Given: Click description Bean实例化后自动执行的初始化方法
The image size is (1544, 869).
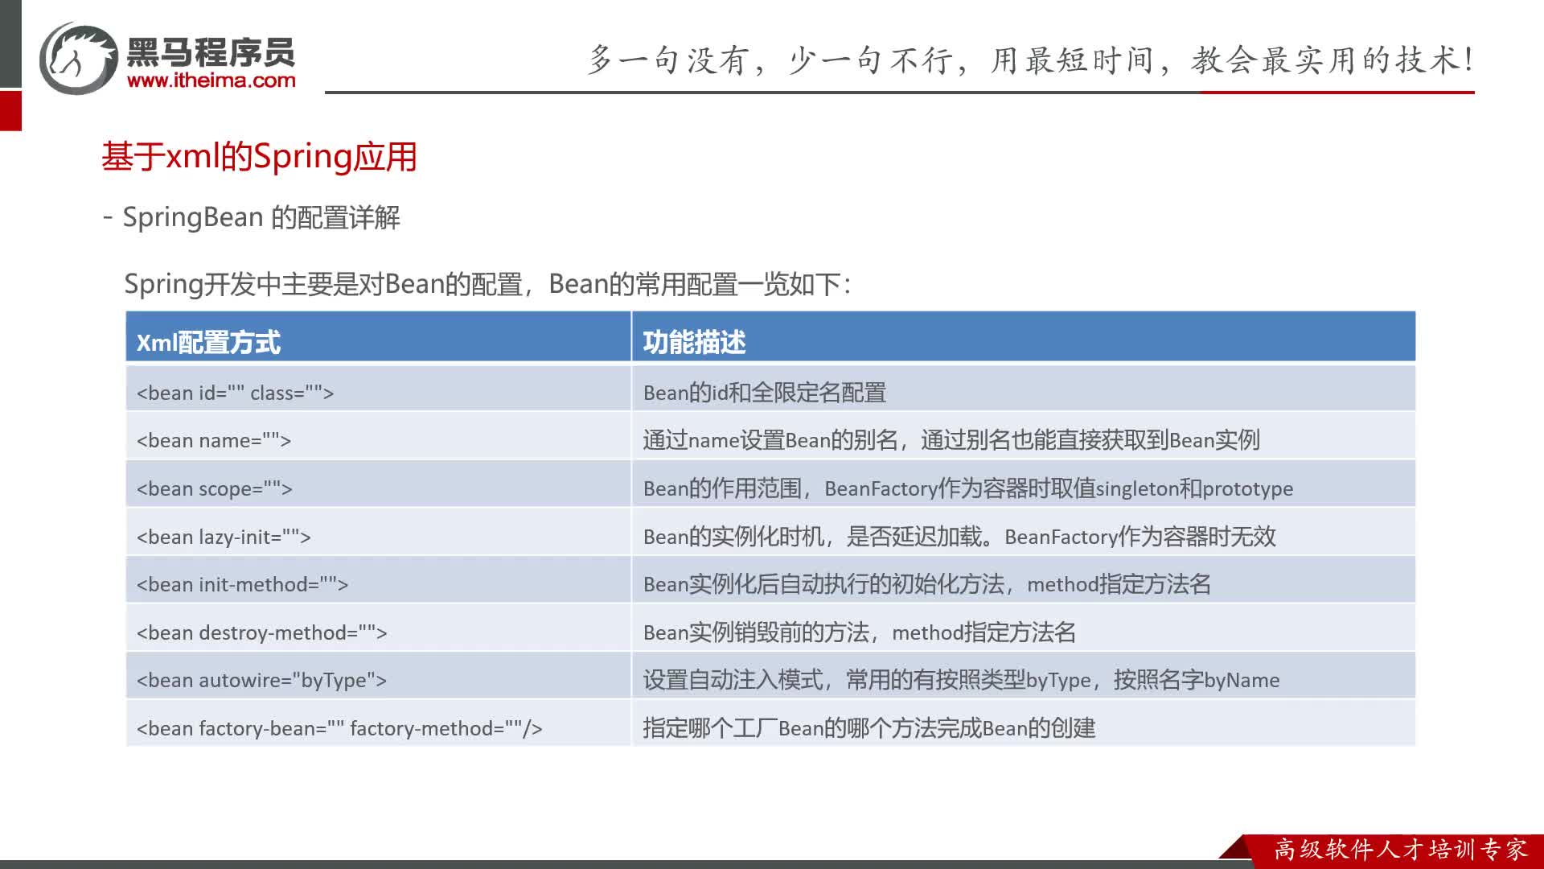Looking at the screenshot, I should coord(1024,580).
